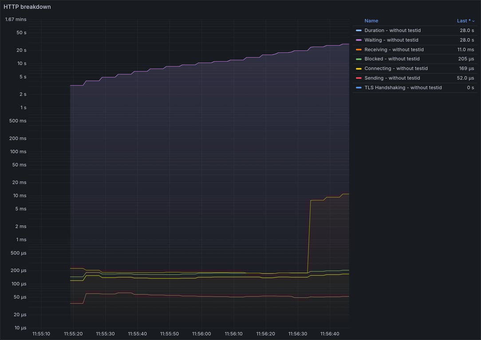The height and width of the screenshot is (340, 481).
Task: Toggle Blocked - without testid series
Action: coord(392,59)
